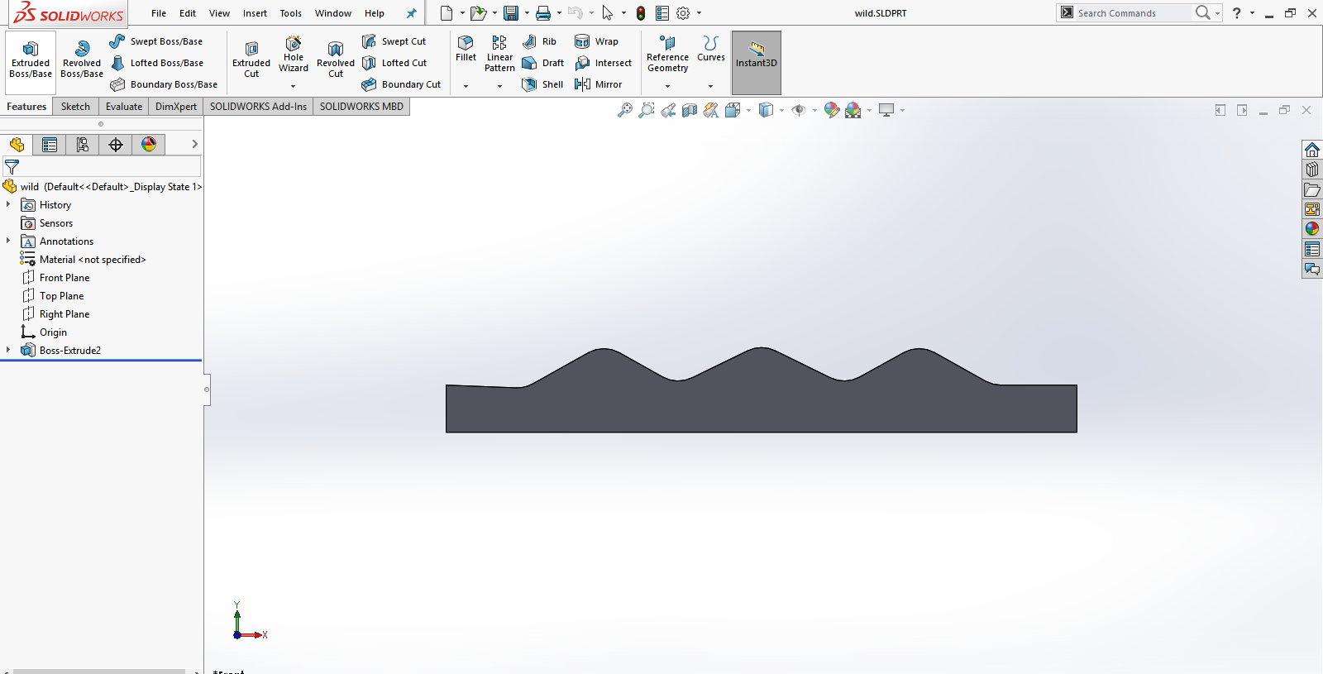The width and height of the screenshot is (1323, 674).
Task: Pin the menu bar with pushpin
Action: 411,13
